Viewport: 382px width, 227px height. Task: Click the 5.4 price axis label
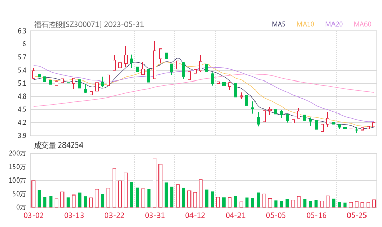[22, 70]
